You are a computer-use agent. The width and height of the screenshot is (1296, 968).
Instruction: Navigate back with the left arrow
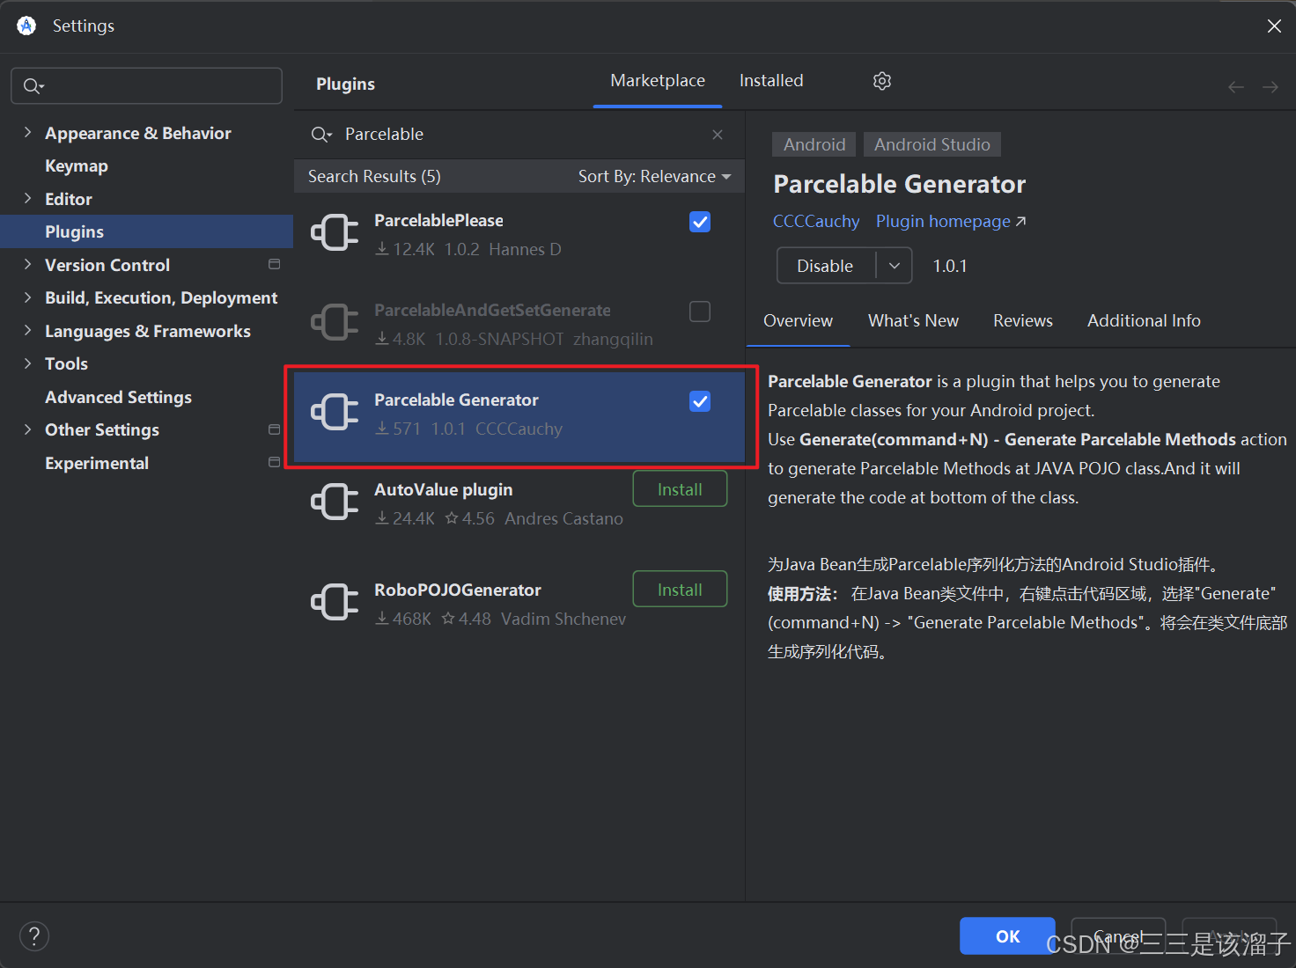tap(1236, 86)
